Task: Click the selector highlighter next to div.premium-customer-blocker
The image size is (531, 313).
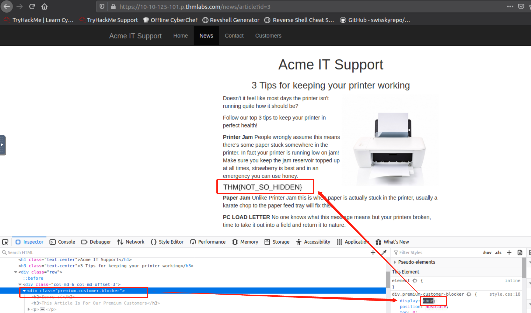Action: click(469, 294)
